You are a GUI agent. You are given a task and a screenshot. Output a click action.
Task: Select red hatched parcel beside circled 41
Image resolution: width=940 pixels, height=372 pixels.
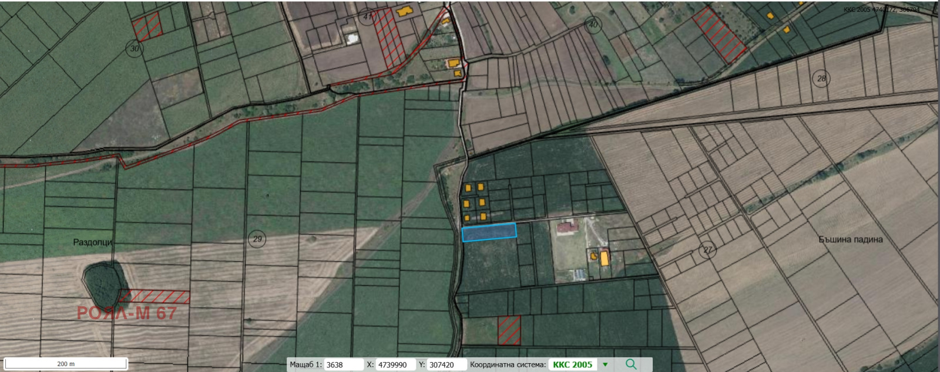pyautogui.click(x=389, y=36)
